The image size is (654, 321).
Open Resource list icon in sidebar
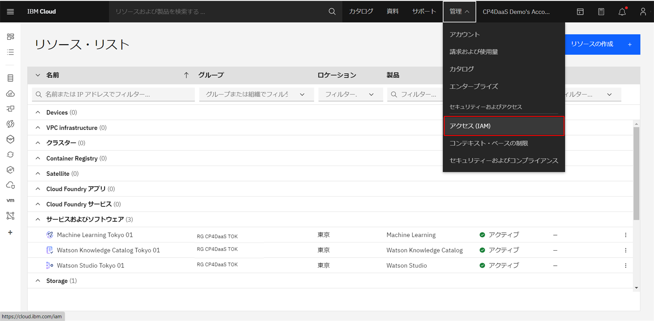click(11, 52)
